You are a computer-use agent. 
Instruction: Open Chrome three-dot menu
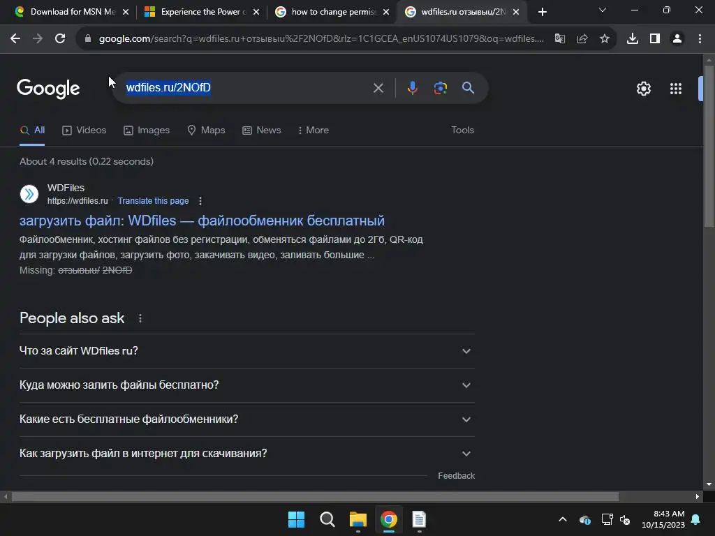(700, 39)
